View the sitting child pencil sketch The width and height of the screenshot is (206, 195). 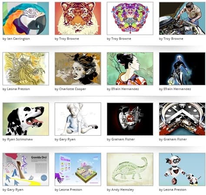(x=78, y=119)
